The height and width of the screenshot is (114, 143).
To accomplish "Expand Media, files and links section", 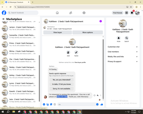I will 123,57.
